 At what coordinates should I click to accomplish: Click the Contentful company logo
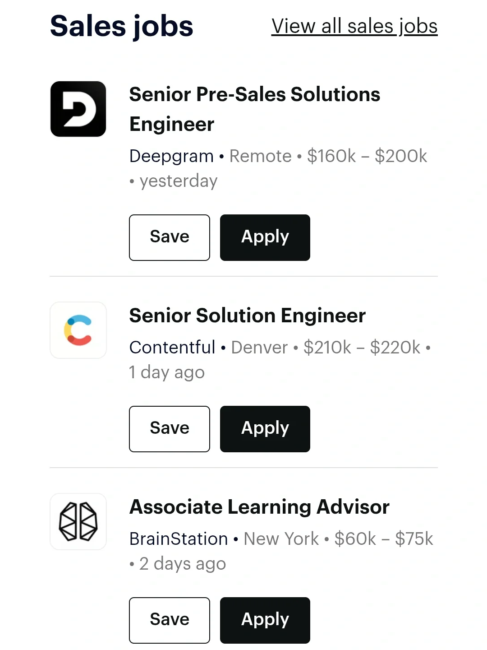point(78,330)
